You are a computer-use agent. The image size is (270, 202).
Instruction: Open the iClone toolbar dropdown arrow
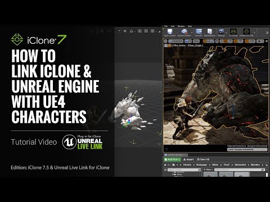[119, 31]
